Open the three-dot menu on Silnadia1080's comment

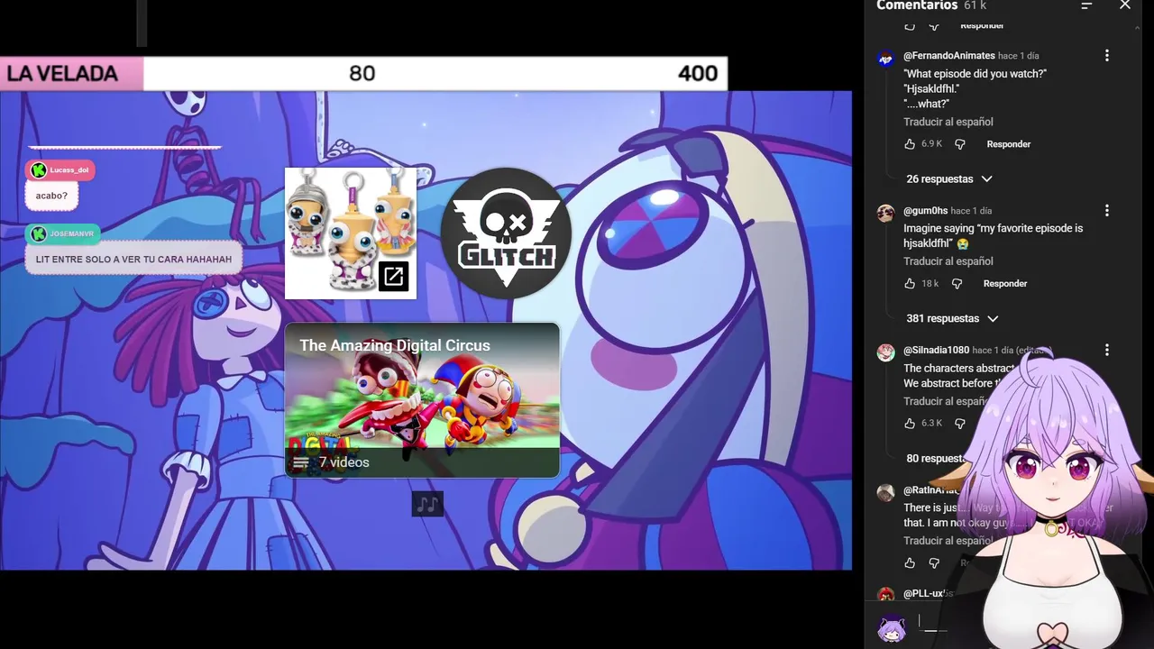(1107, 350)
